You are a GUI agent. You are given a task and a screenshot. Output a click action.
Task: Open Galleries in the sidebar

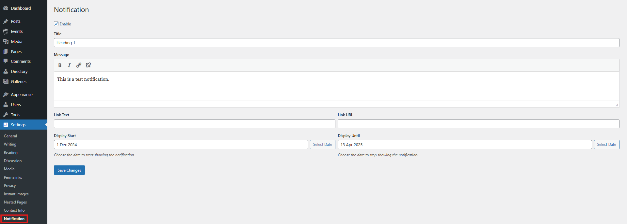pos(19,81)
